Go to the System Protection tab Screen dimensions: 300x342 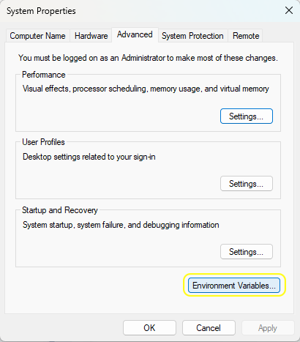(x=192, y=36)
